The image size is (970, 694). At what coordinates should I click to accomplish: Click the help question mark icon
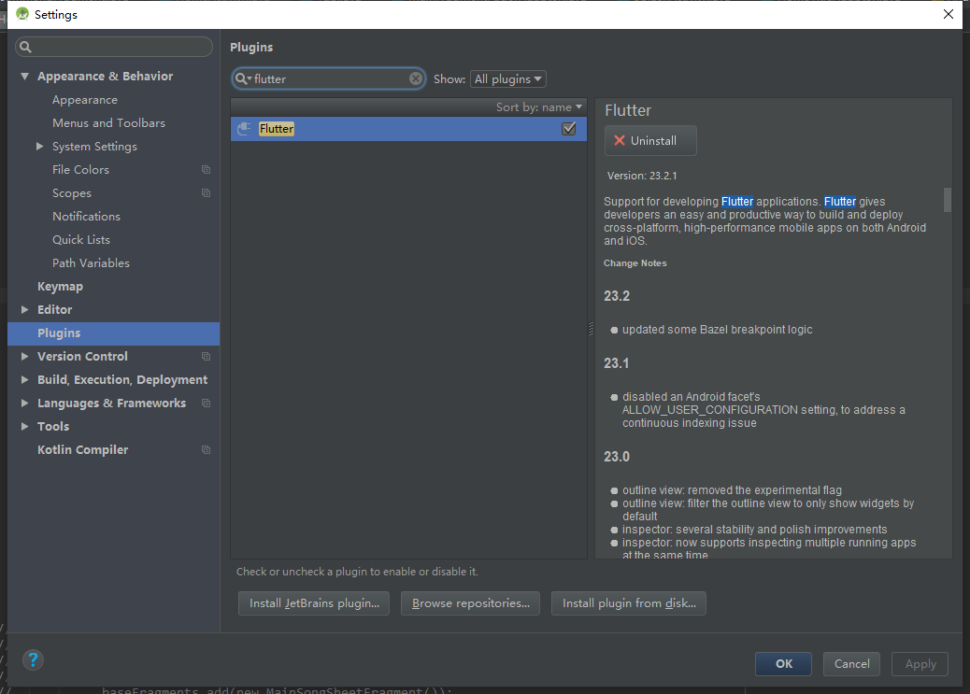coord(33,660)
